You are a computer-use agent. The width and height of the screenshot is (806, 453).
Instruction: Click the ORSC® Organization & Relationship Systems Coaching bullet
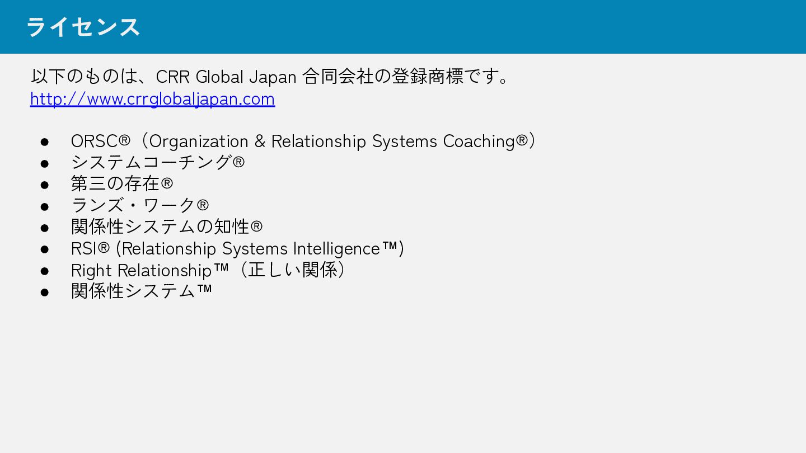coord(305,141)
